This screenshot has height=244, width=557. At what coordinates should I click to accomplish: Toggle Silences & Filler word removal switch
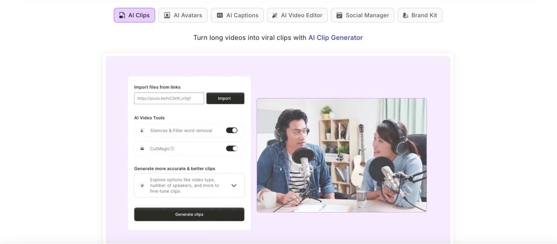(x=232, y=130)
